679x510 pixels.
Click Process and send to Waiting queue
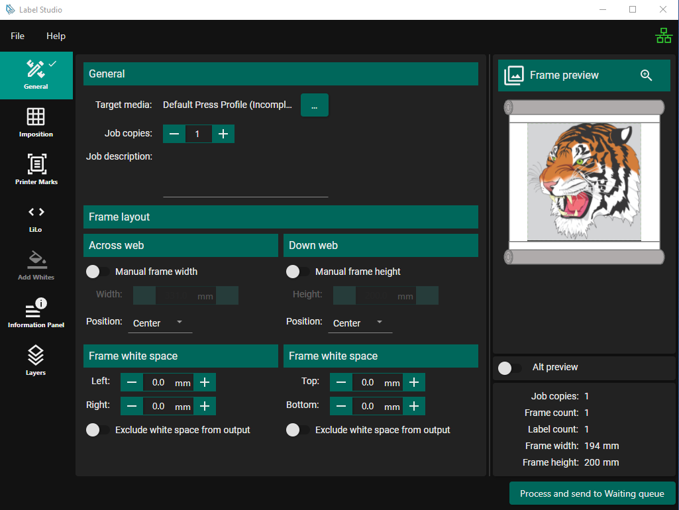coord(592,493)
